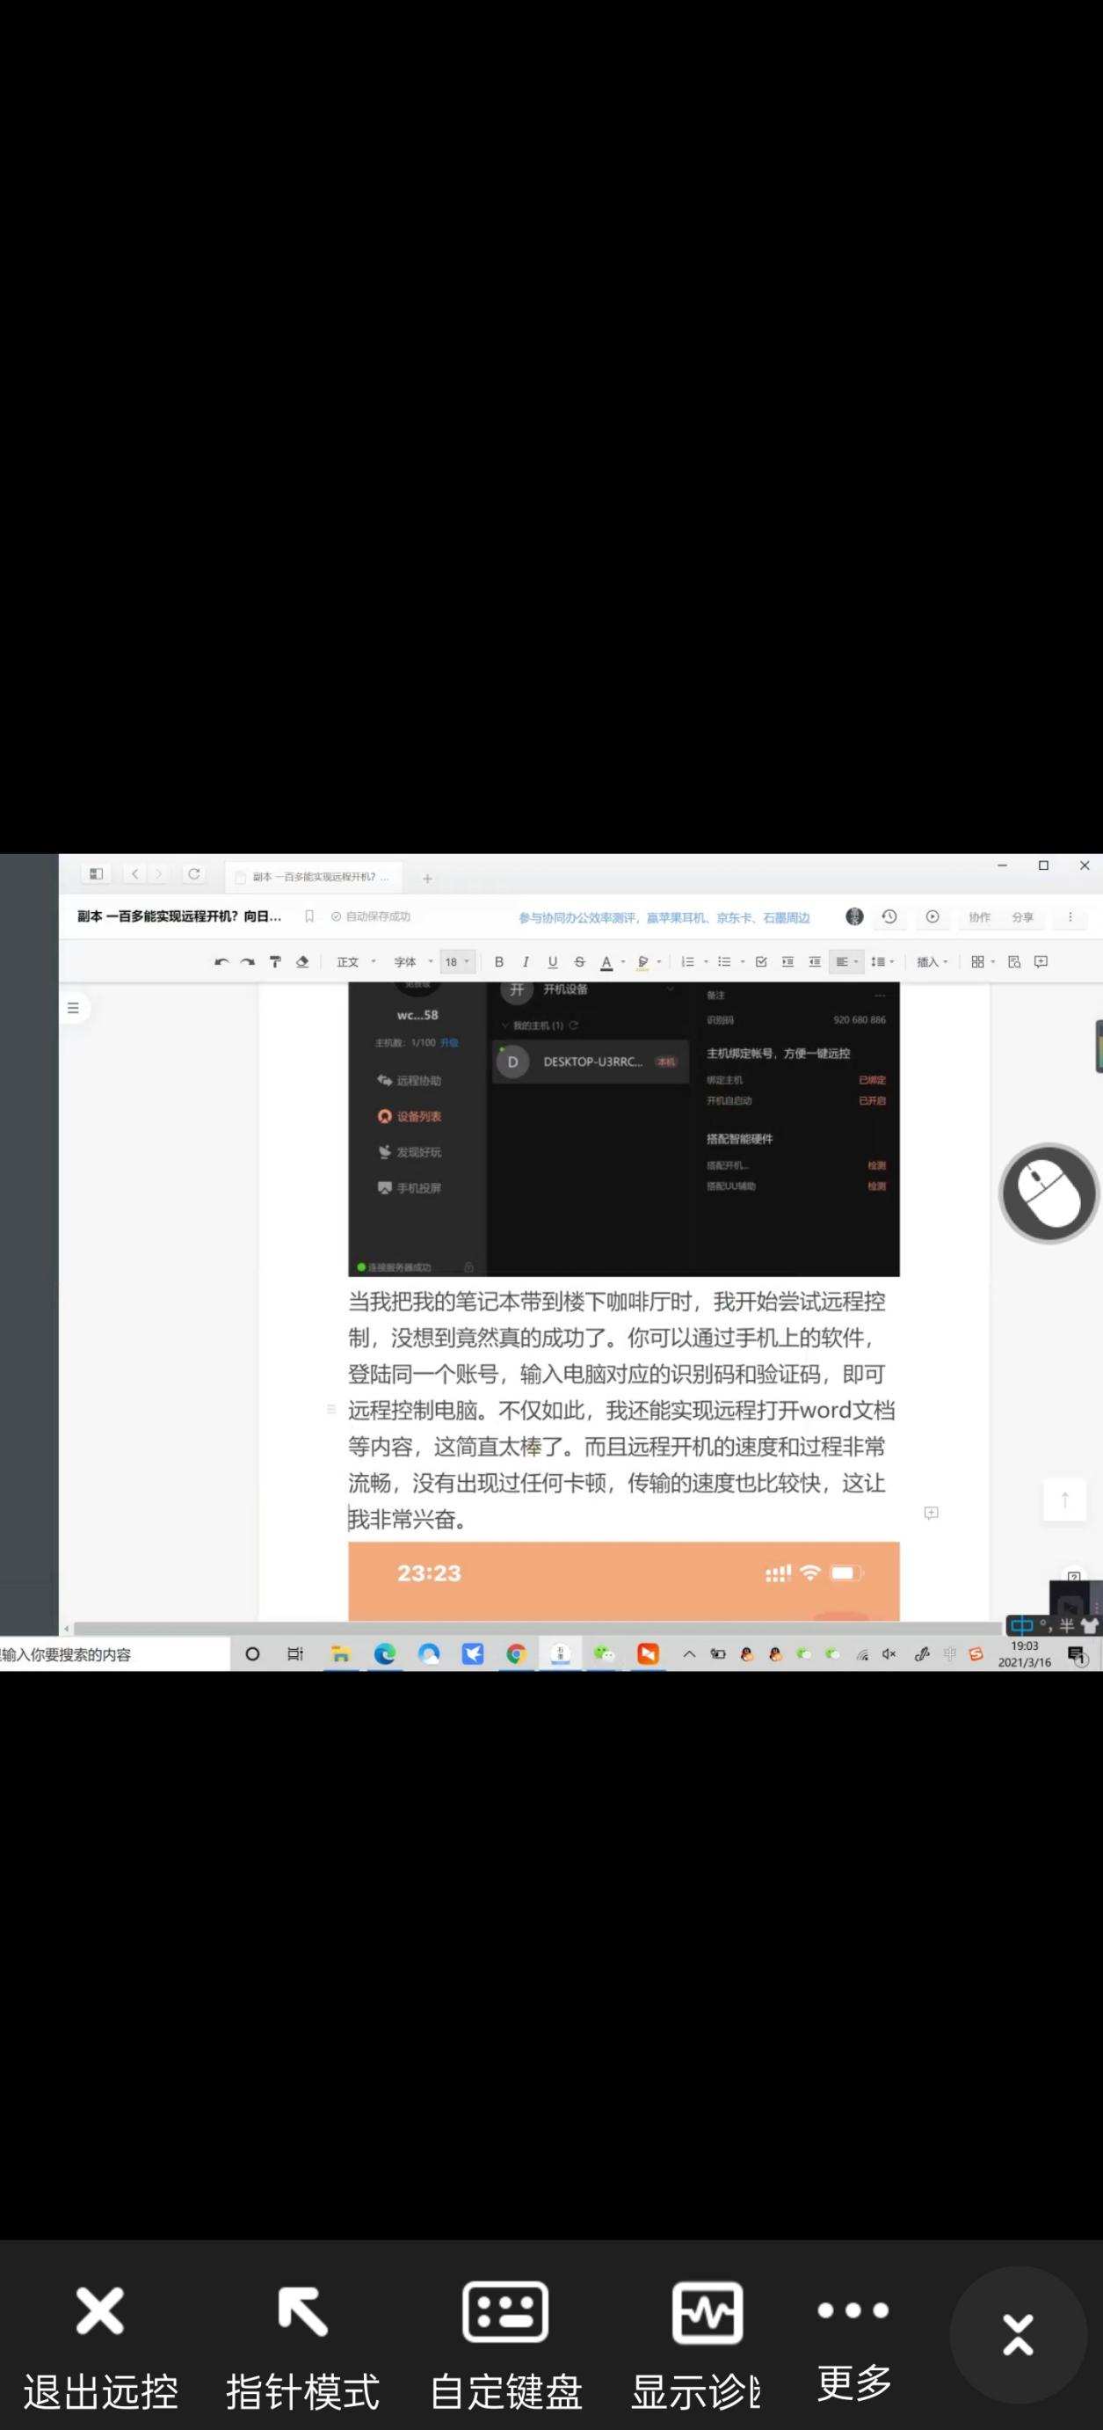Toggle strikethrough formatting
Image resolution: width=1103 pixels, height=2430 pixels.
[580, 962]
